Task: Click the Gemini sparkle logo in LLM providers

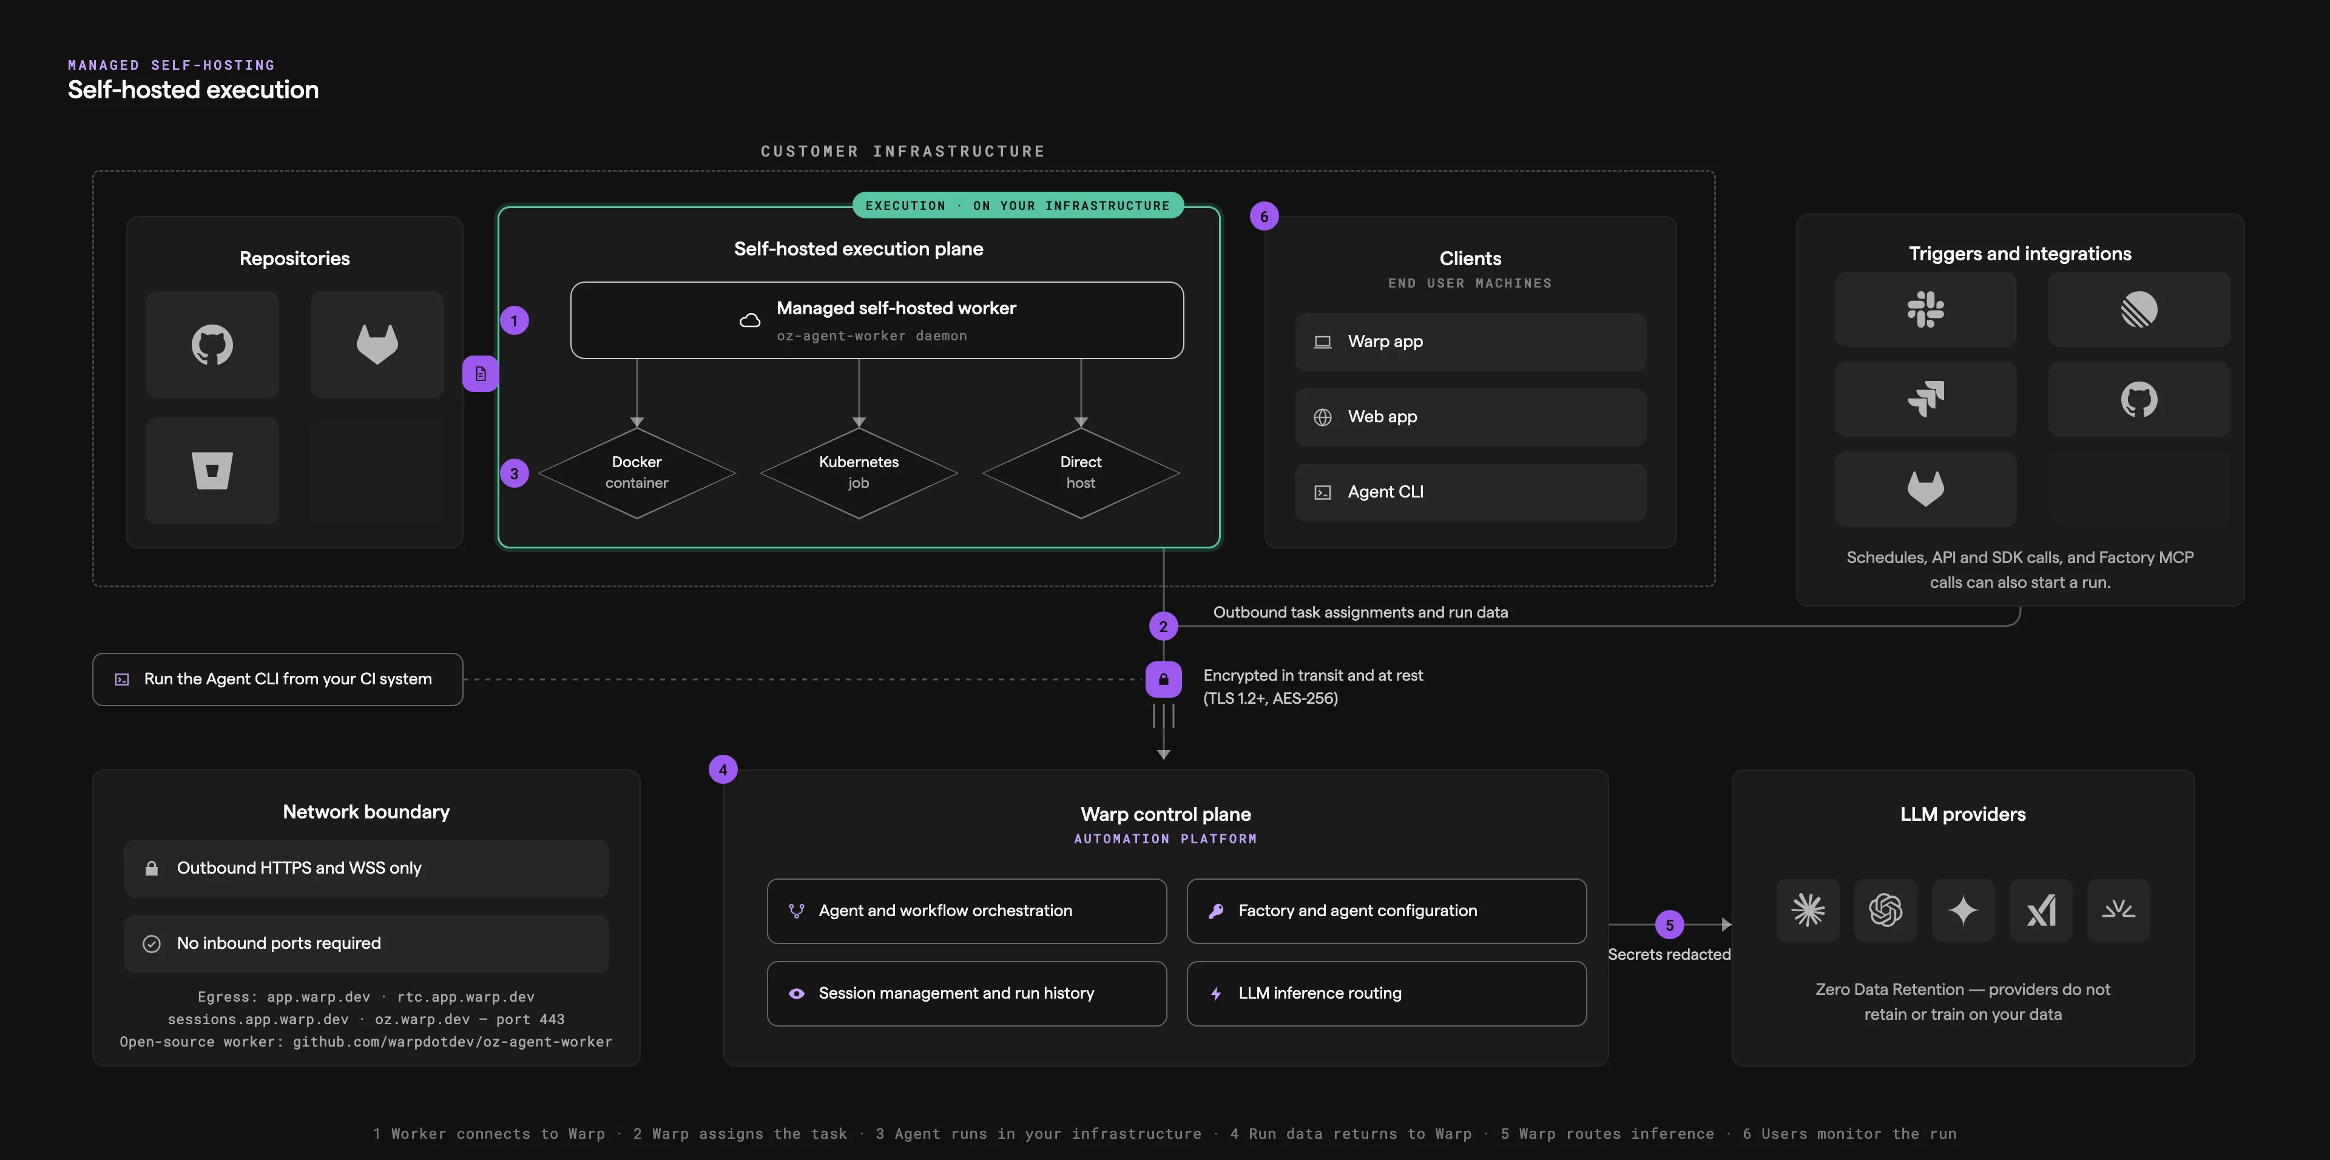Action: [1963, 909]
